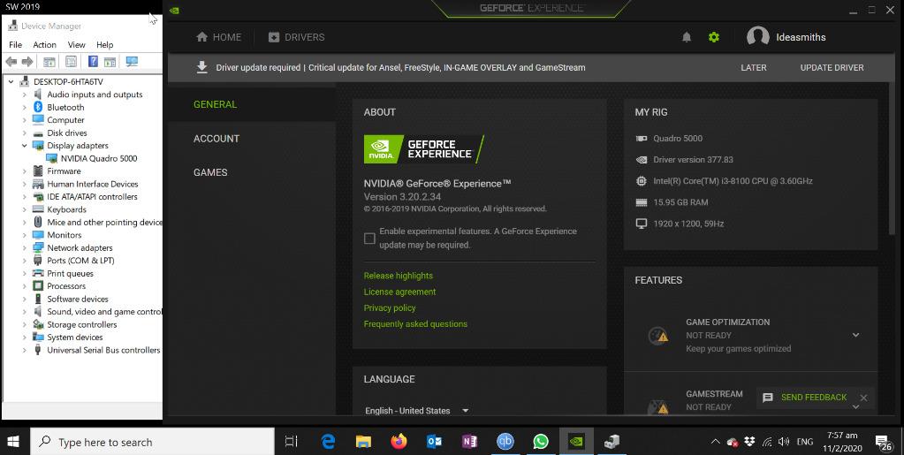Open qBittorrent from taskbar
The image size is (904, 455).
coord(505,442)
